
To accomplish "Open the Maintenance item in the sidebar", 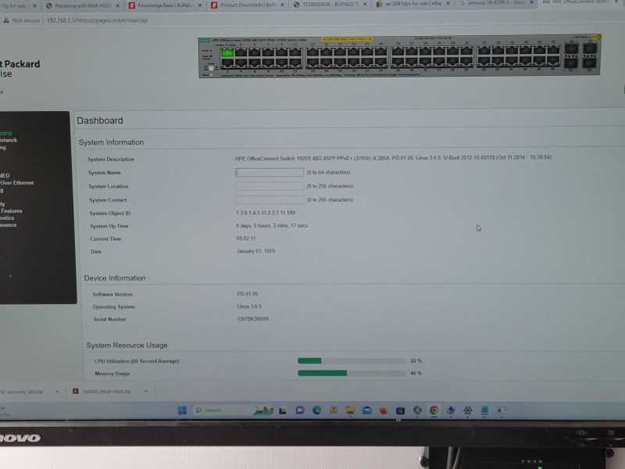I will pyautogui.click(x=9, y=225).
